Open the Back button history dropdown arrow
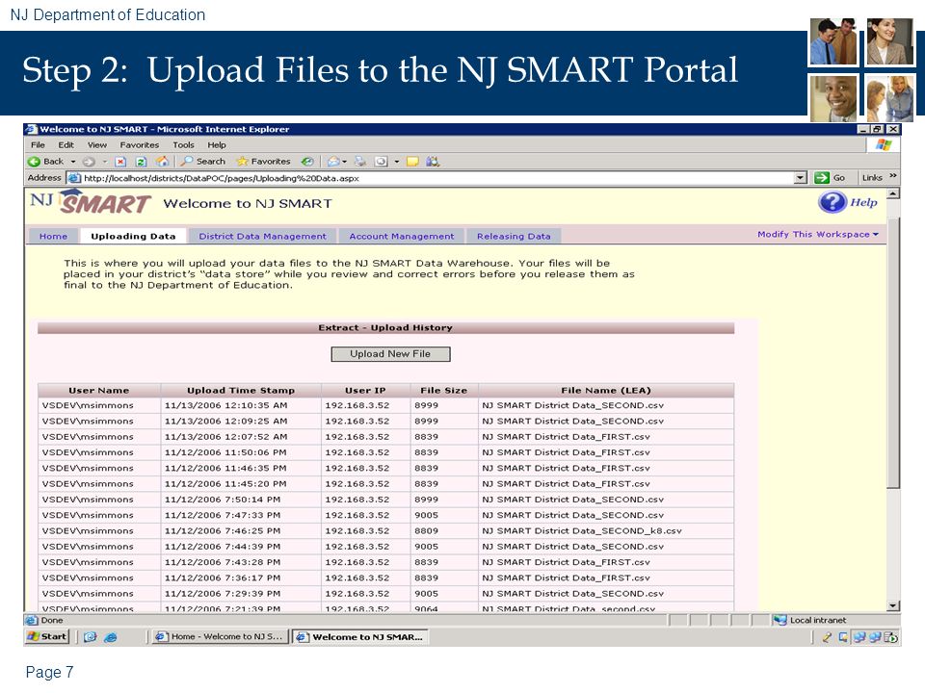The width and height of the screenshot is (925, 693). click(73, 162)
